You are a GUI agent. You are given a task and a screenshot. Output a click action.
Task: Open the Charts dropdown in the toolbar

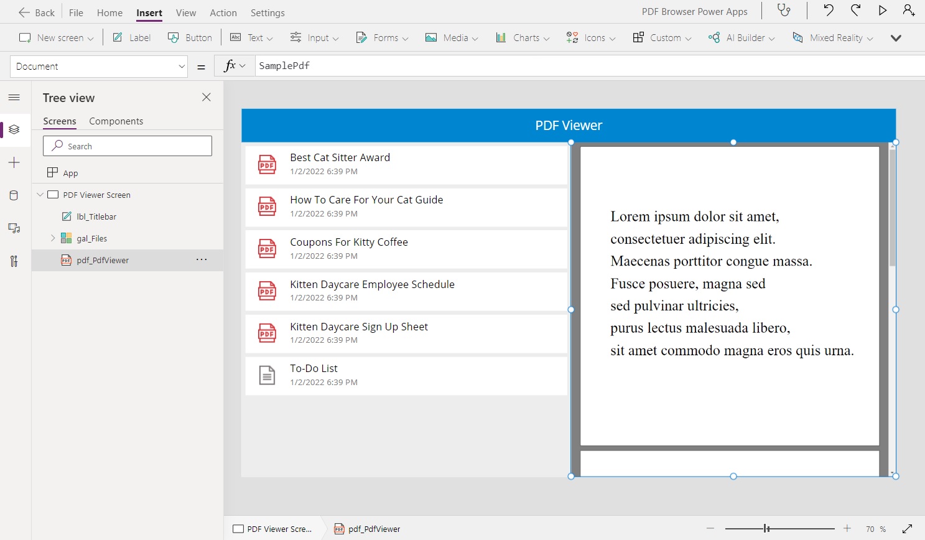click(x=522, y=37)
